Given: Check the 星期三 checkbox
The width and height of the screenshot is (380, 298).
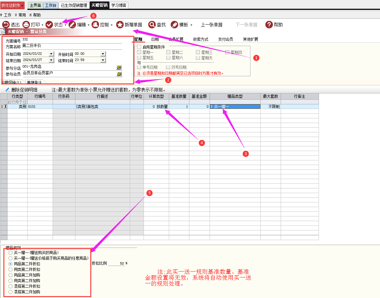Looking at the screenshot, I should (198, 52).
